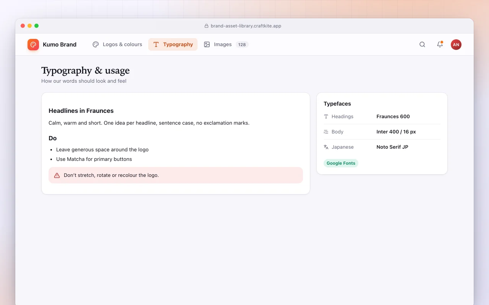Open the search magnifier icon

pos(422,45)
